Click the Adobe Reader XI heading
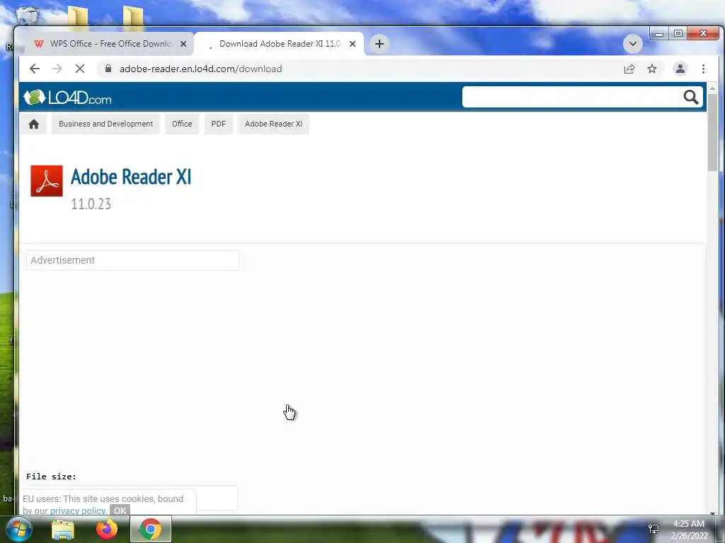Screen dimensions: 725x543 131,177
